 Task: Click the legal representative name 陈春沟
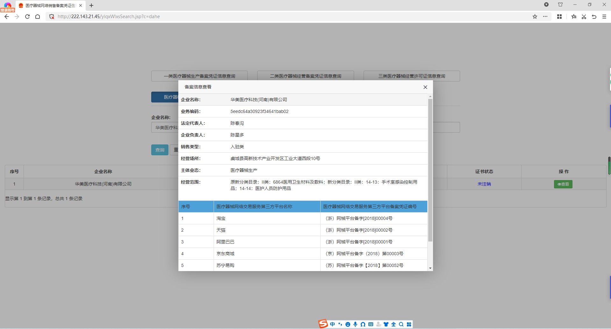pos(237,123)
